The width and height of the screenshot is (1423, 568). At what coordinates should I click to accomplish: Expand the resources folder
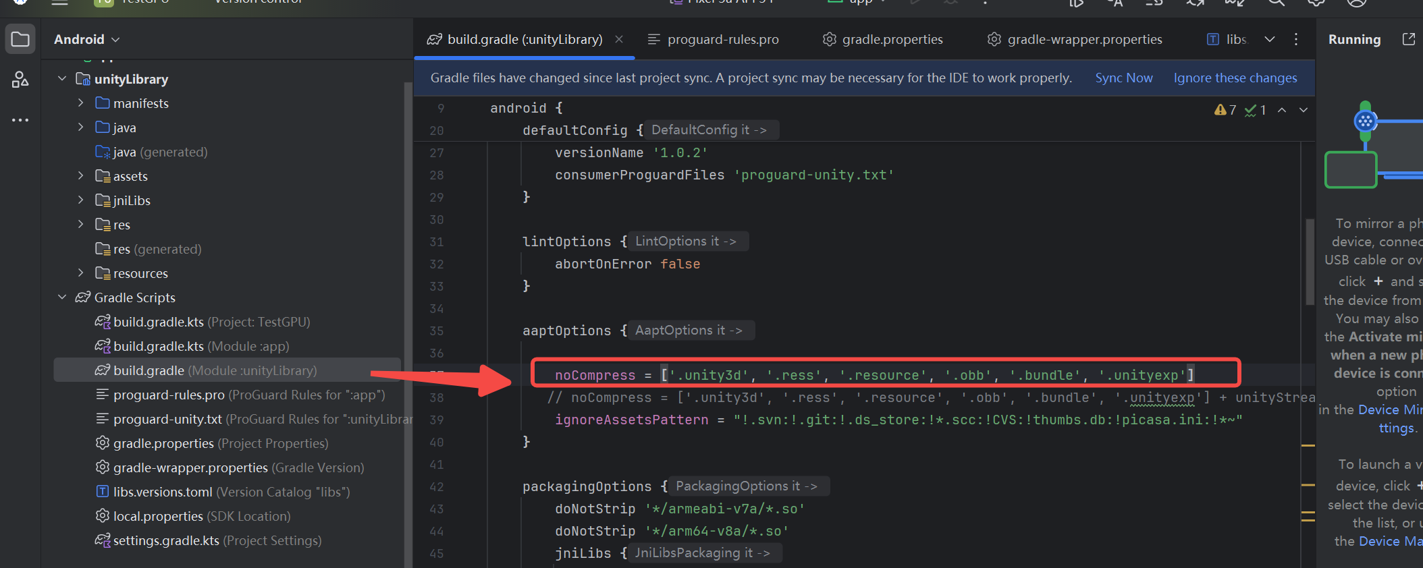pos(81,273)
